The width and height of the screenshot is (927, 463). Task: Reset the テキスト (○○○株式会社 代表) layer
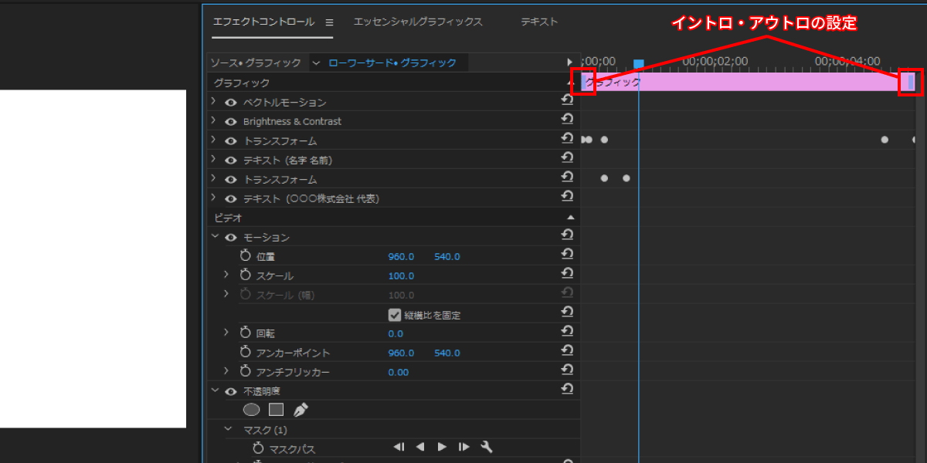pos(567,197)
